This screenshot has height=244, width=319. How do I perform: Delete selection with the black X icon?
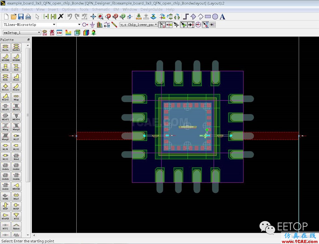pos(61,17)
